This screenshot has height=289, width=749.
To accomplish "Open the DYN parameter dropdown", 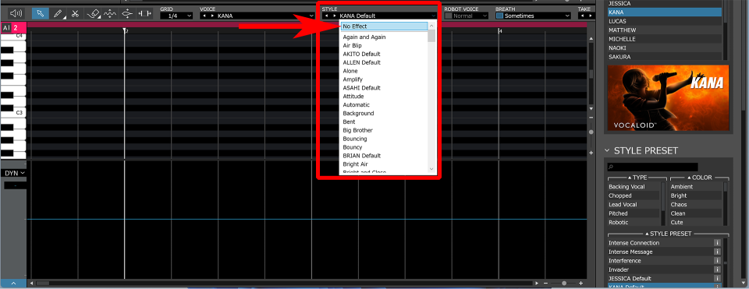I will (x=15, y=173).
